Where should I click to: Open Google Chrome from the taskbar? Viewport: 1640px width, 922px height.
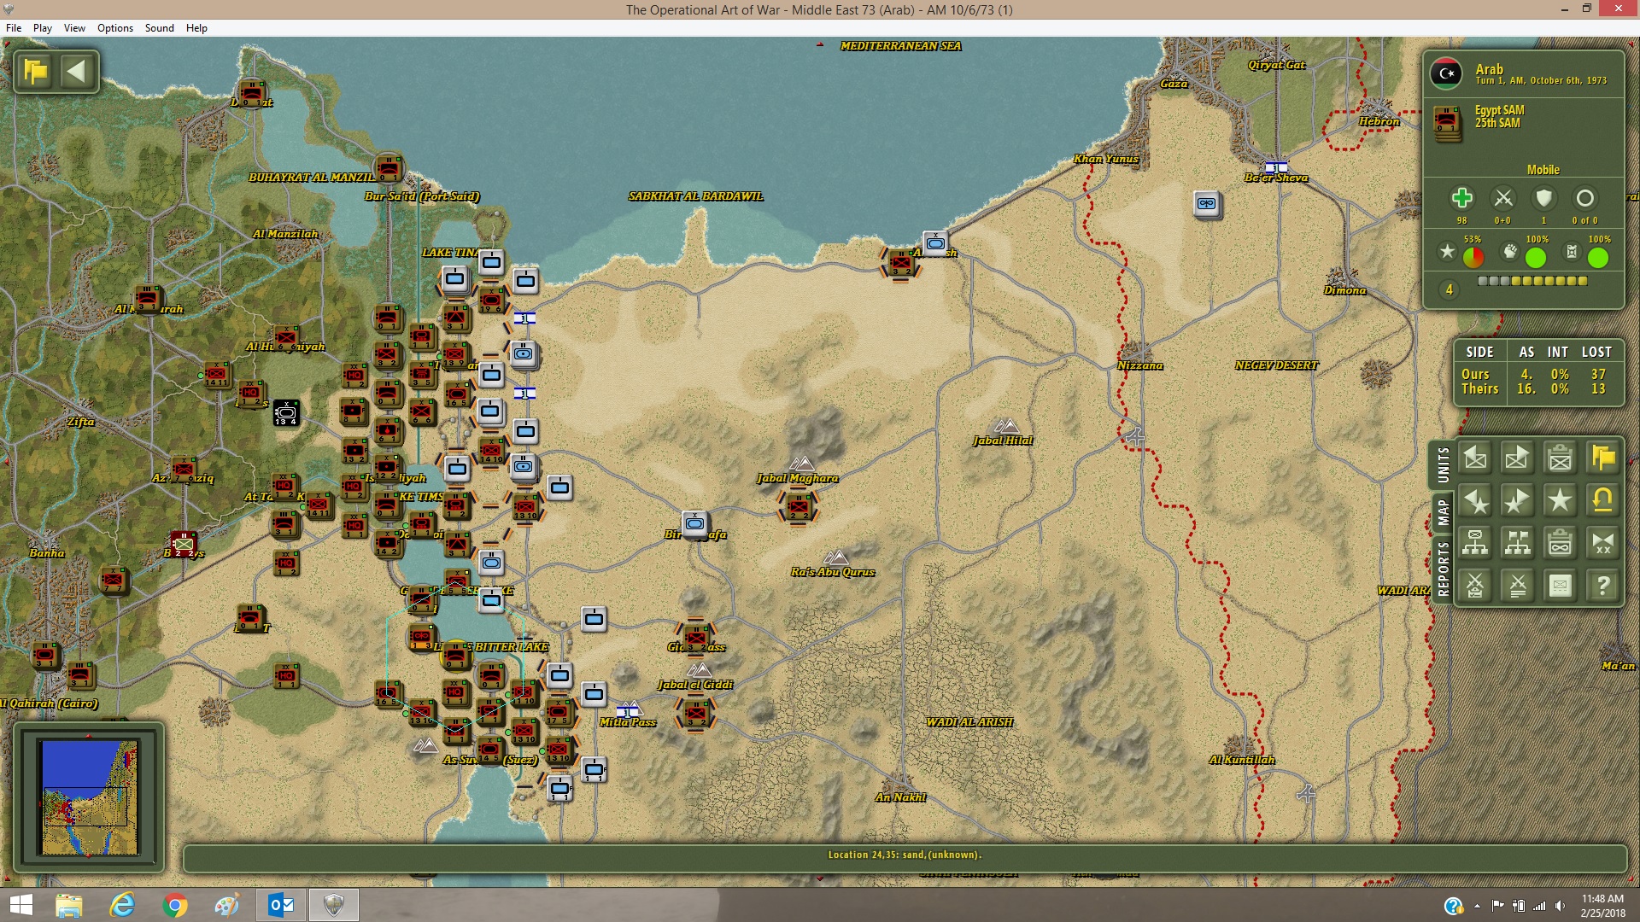(175, 905)
